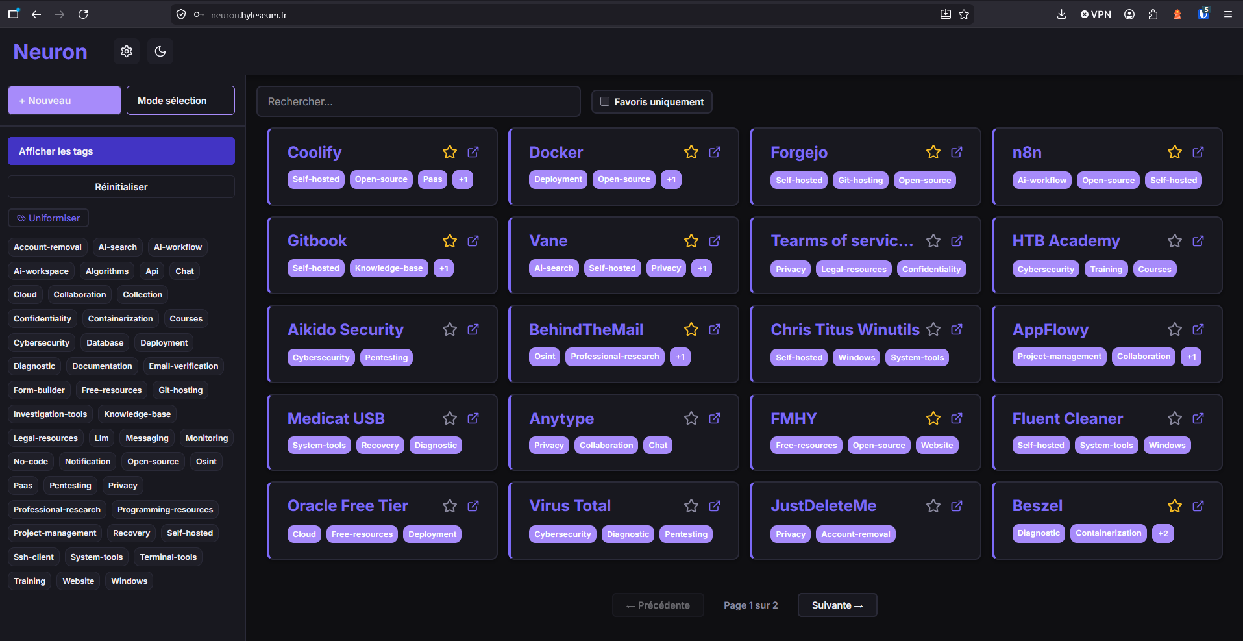
Task: Favorite Oracle Free Tier star
Action: (450, 506)
